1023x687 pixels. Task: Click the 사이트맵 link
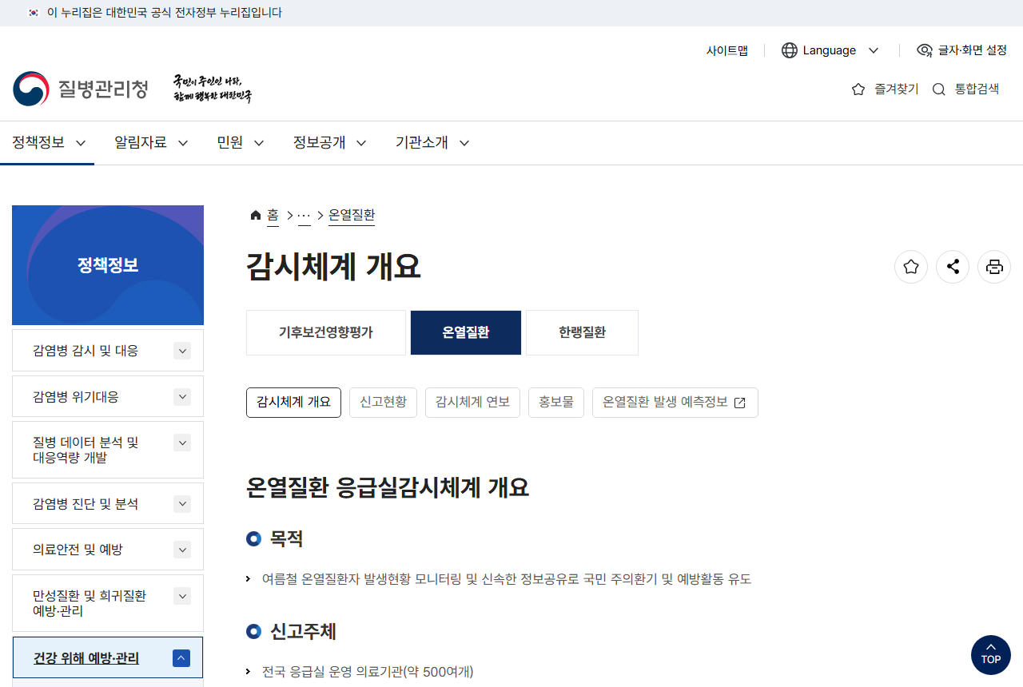click(727, 50)
